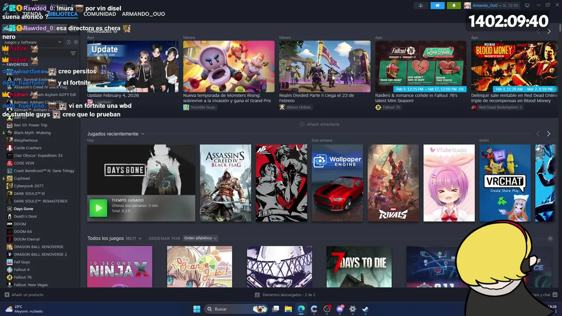
Task: Open the Monsters Rising Stumble Guys news card
Action: click(229, 66)
